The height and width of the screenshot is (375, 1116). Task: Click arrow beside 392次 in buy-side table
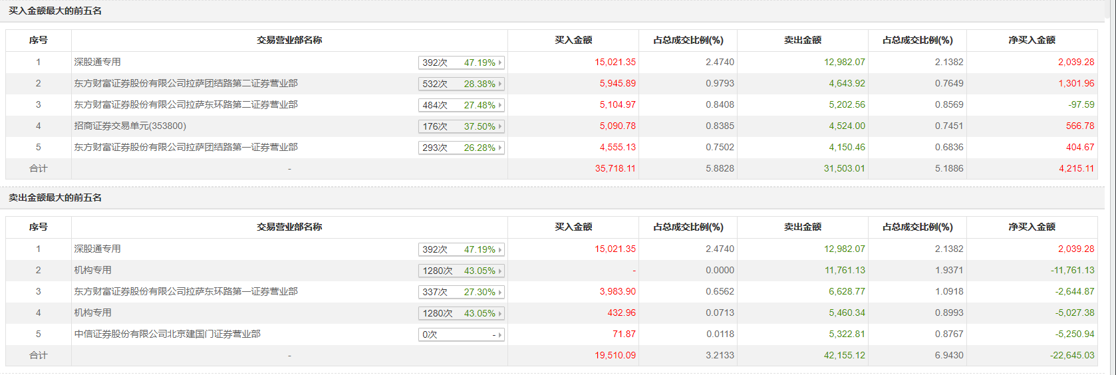[500, 62]
